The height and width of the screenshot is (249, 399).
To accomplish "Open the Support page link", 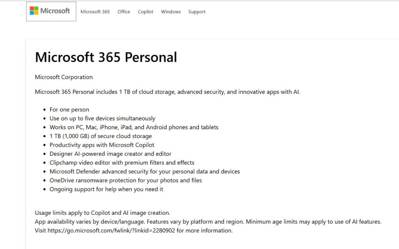I will (x=197, y=12).
